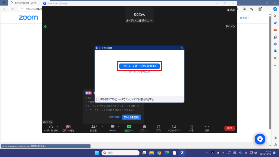Open the speaker and microphone test link
Screen dimensions: 279x157
pos(139,72)
